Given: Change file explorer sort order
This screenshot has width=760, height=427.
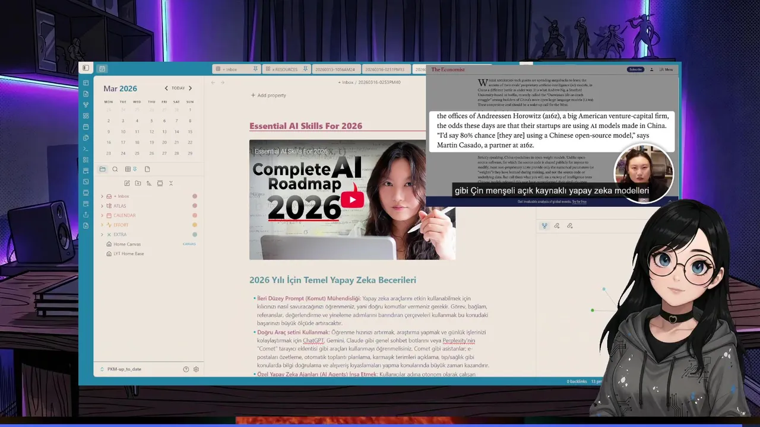Looking at the screenshot, I should [148, 183].
